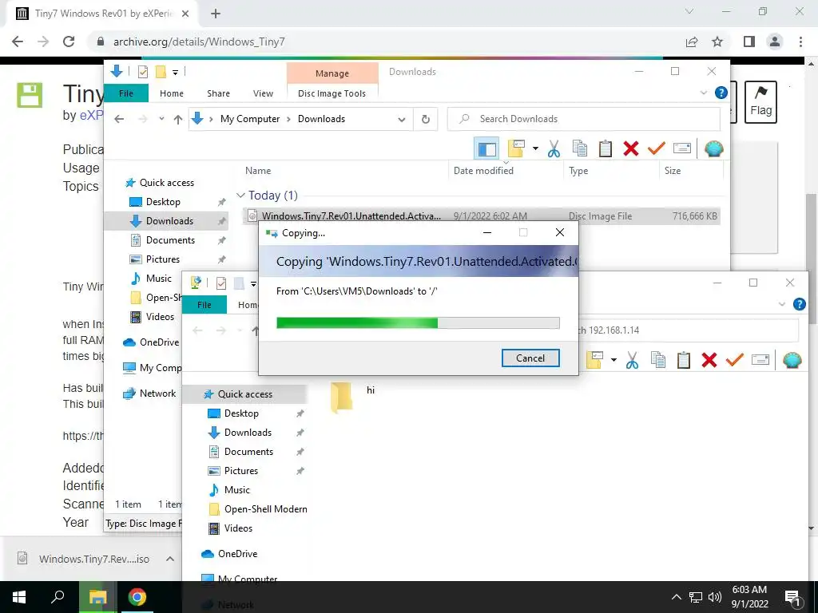
Task: Click the scissors Cut icon in Downloads window
Action: tap(554, 149)
